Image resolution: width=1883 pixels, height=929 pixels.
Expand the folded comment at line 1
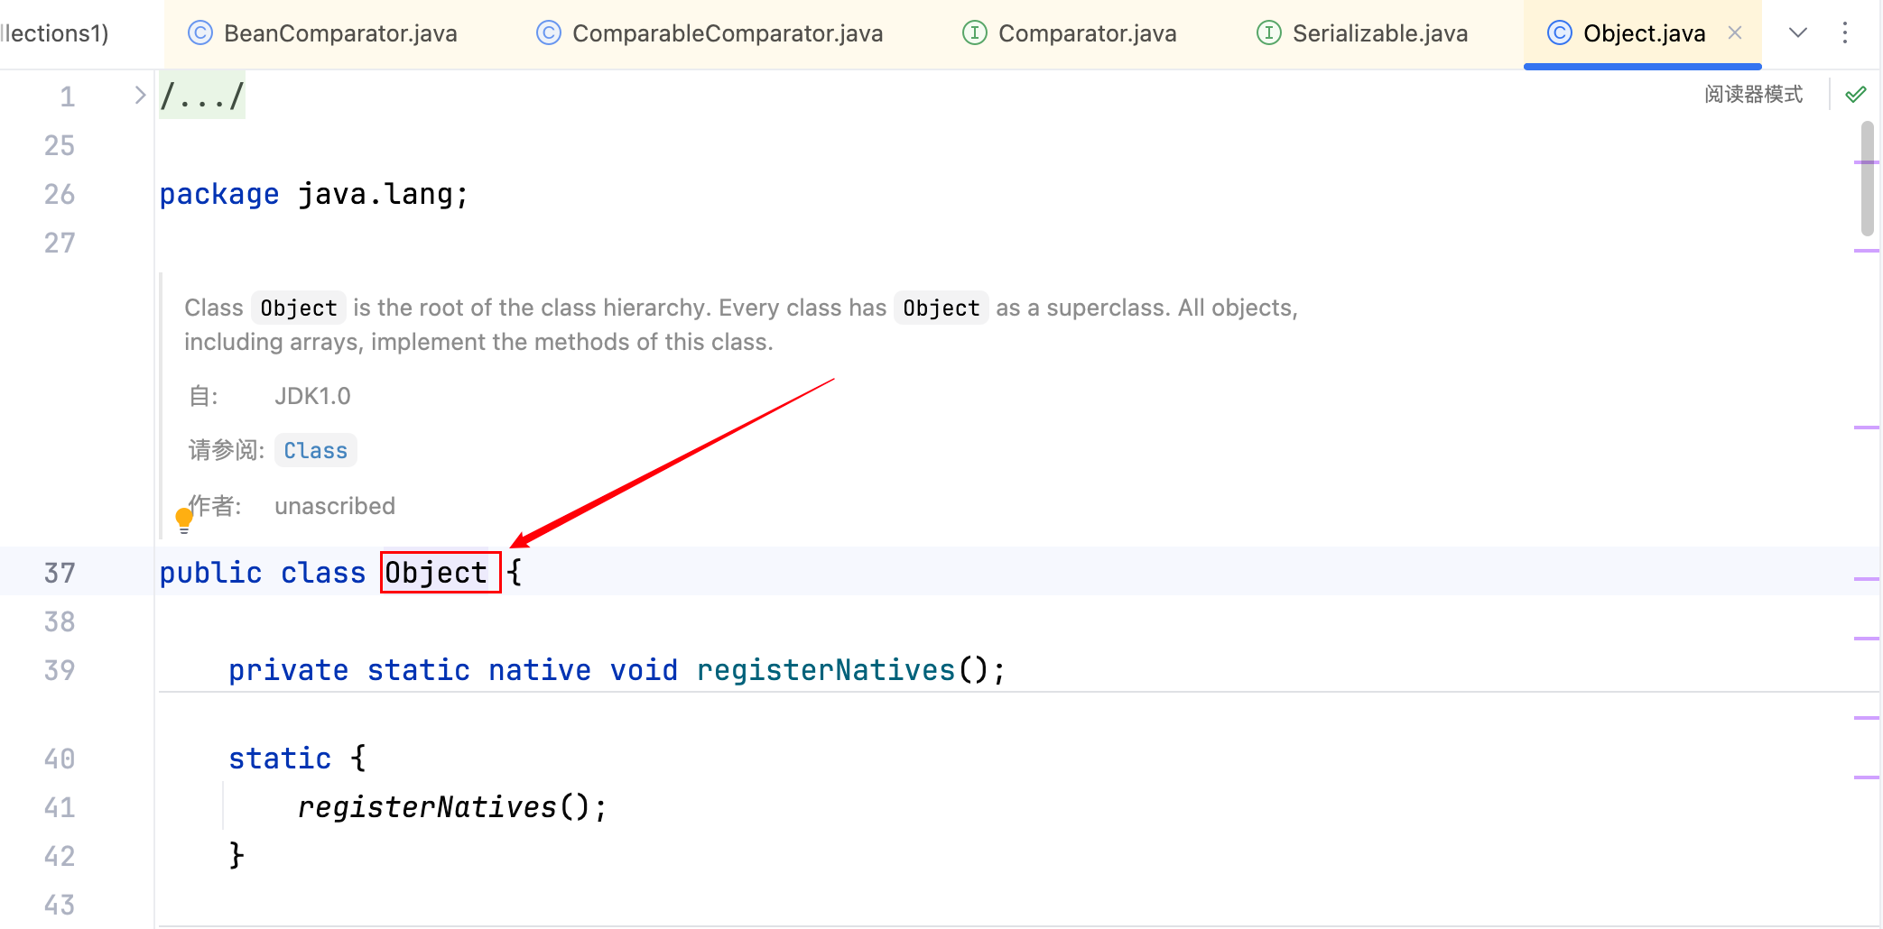point(140,96)
